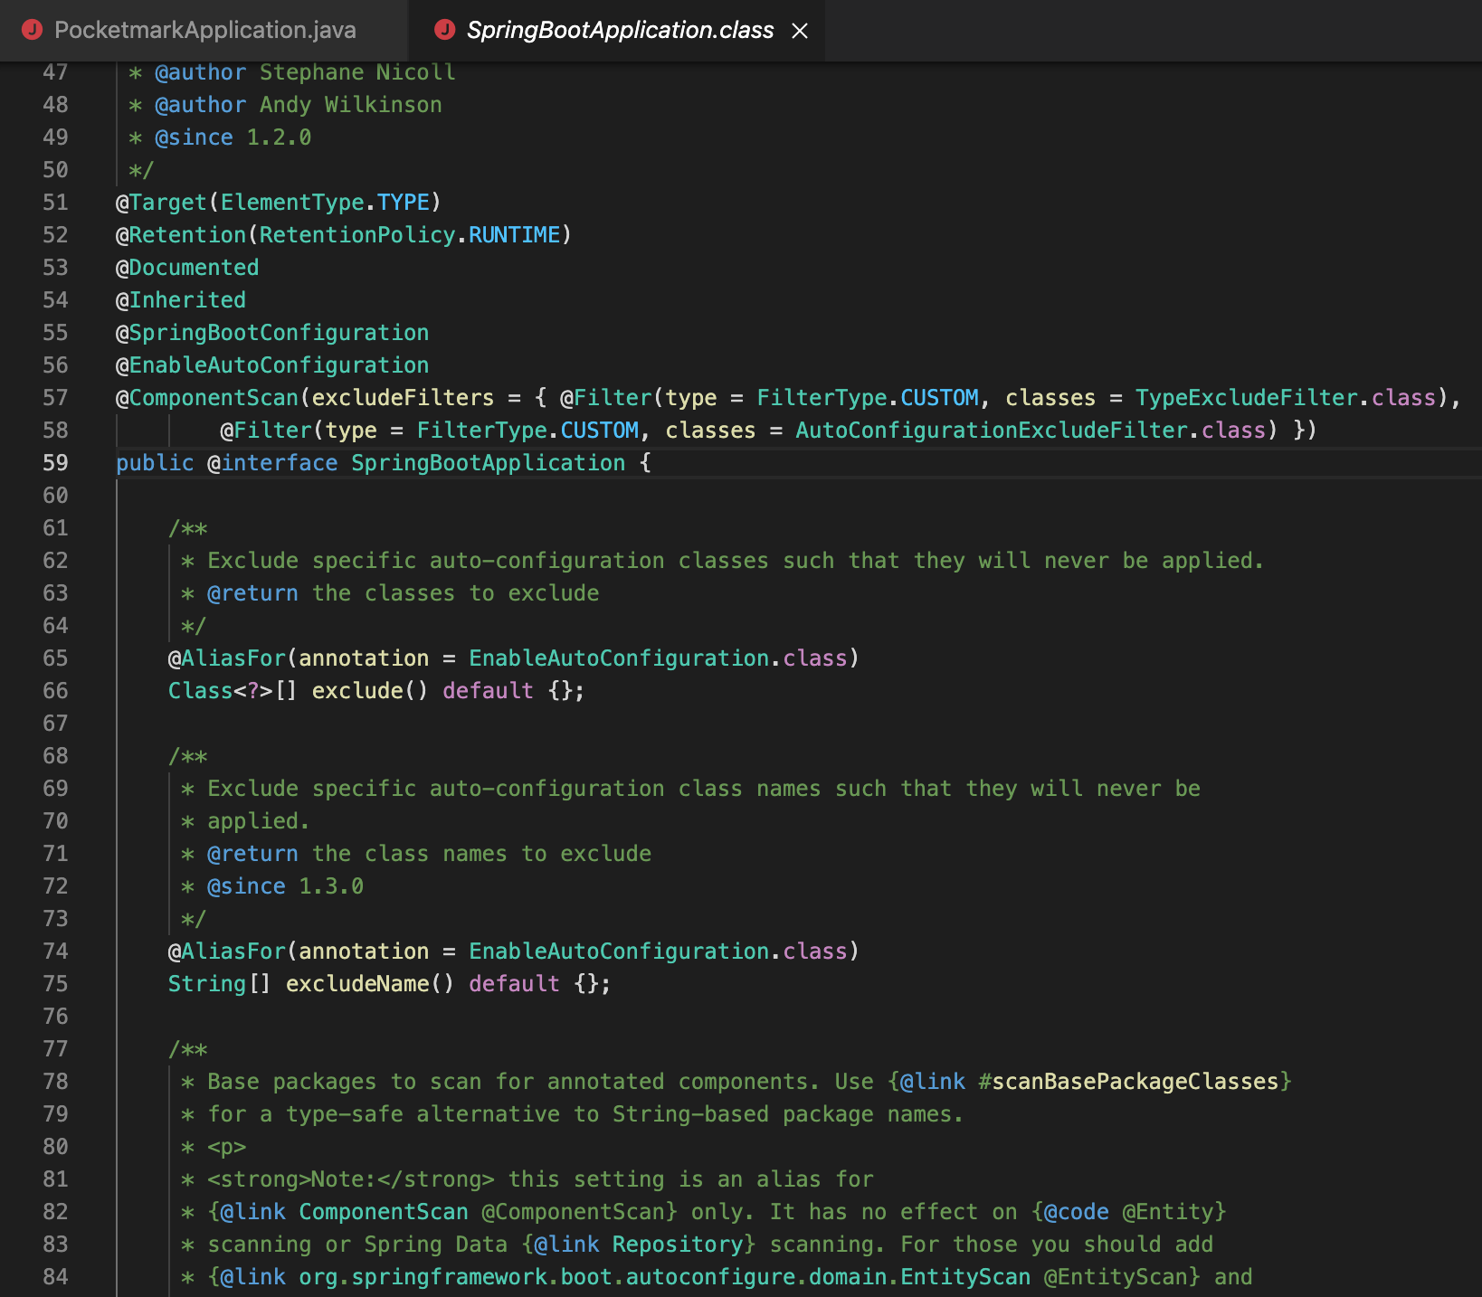The image size is (1482, 1297).
Task: Click the EntityScan fully-qualified link on line 84
Action: pyautogui.click(x=665, y=1277)
